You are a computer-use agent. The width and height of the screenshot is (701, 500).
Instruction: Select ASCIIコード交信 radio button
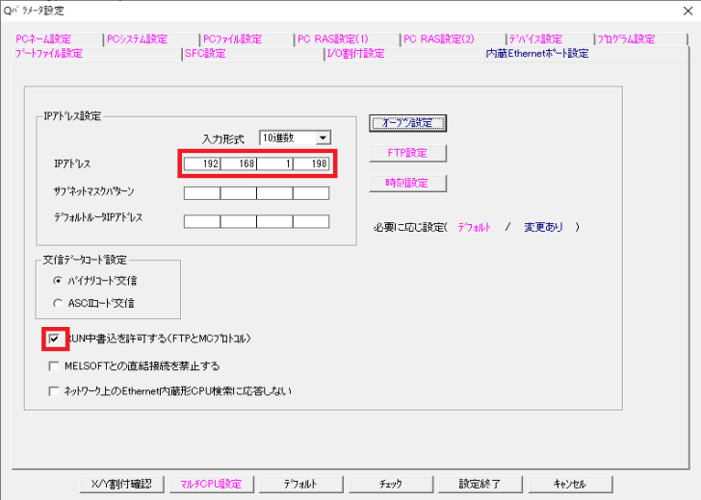pos(58,303)
